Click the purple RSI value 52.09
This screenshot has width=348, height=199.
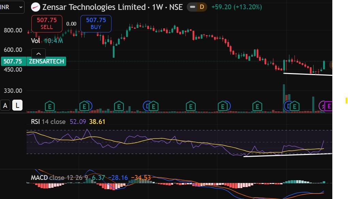pyautogui.click(x=78, y=122)
